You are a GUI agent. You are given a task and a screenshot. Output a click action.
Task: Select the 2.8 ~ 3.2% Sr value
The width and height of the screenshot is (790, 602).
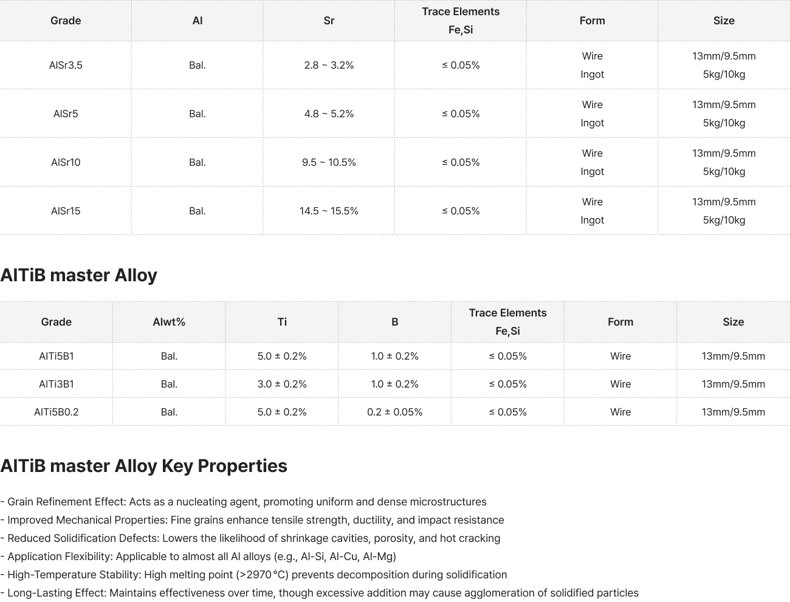(329, 65)
